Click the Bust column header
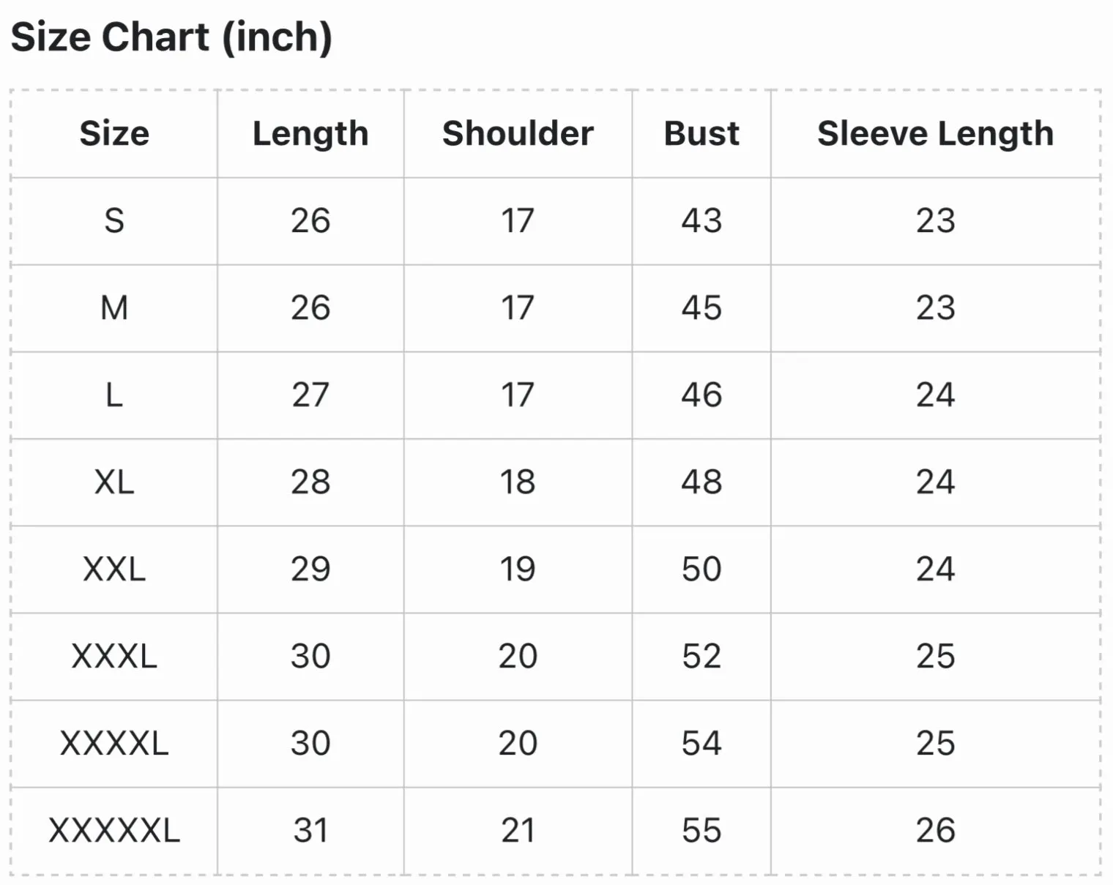 click(x=701, y=133)
